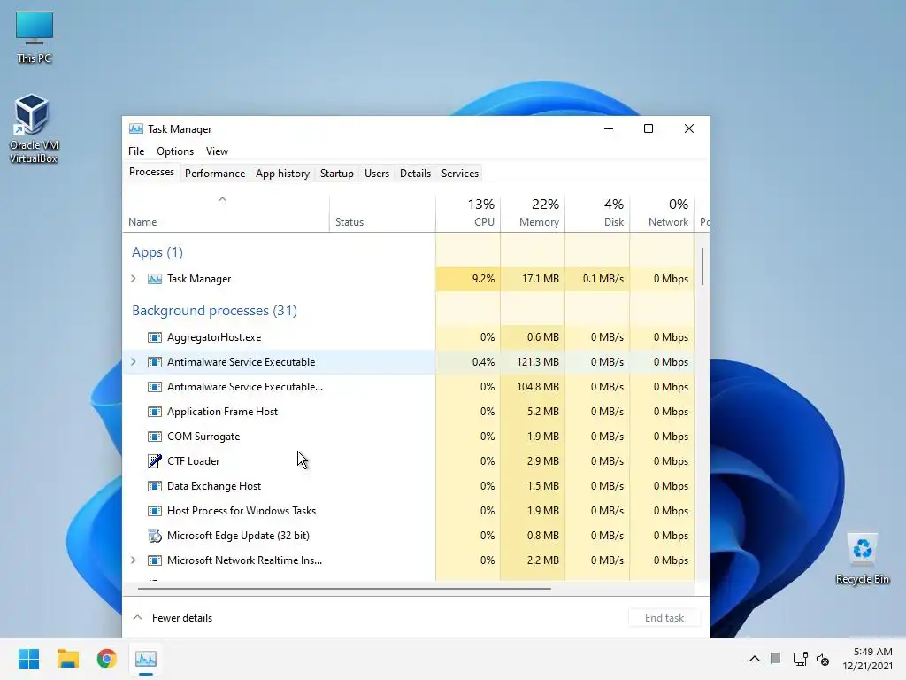Viewport: 906px width, 680px height.
Task: Switch to the Details tab
Action: click(x=416, y=174)
